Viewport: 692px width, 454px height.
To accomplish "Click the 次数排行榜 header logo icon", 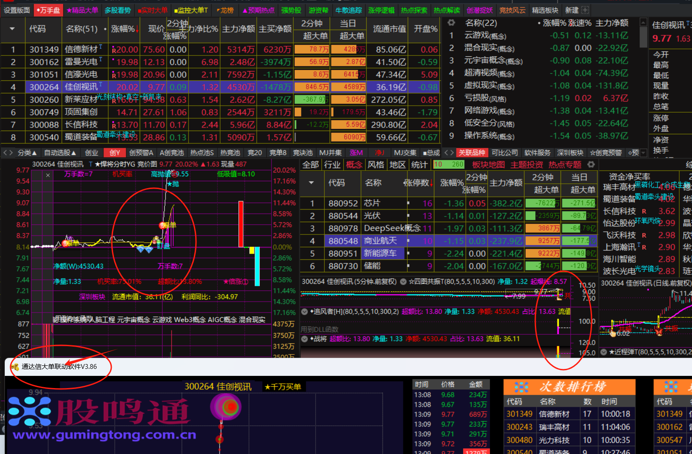I will [x=521, y=387].
